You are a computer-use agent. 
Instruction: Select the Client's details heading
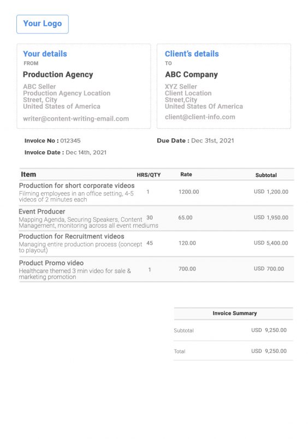click(192, 54)
